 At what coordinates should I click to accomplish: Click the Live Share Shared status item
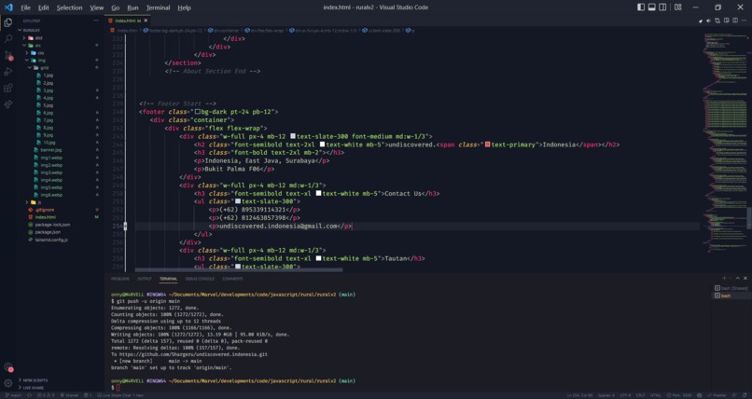pos(69,395)
